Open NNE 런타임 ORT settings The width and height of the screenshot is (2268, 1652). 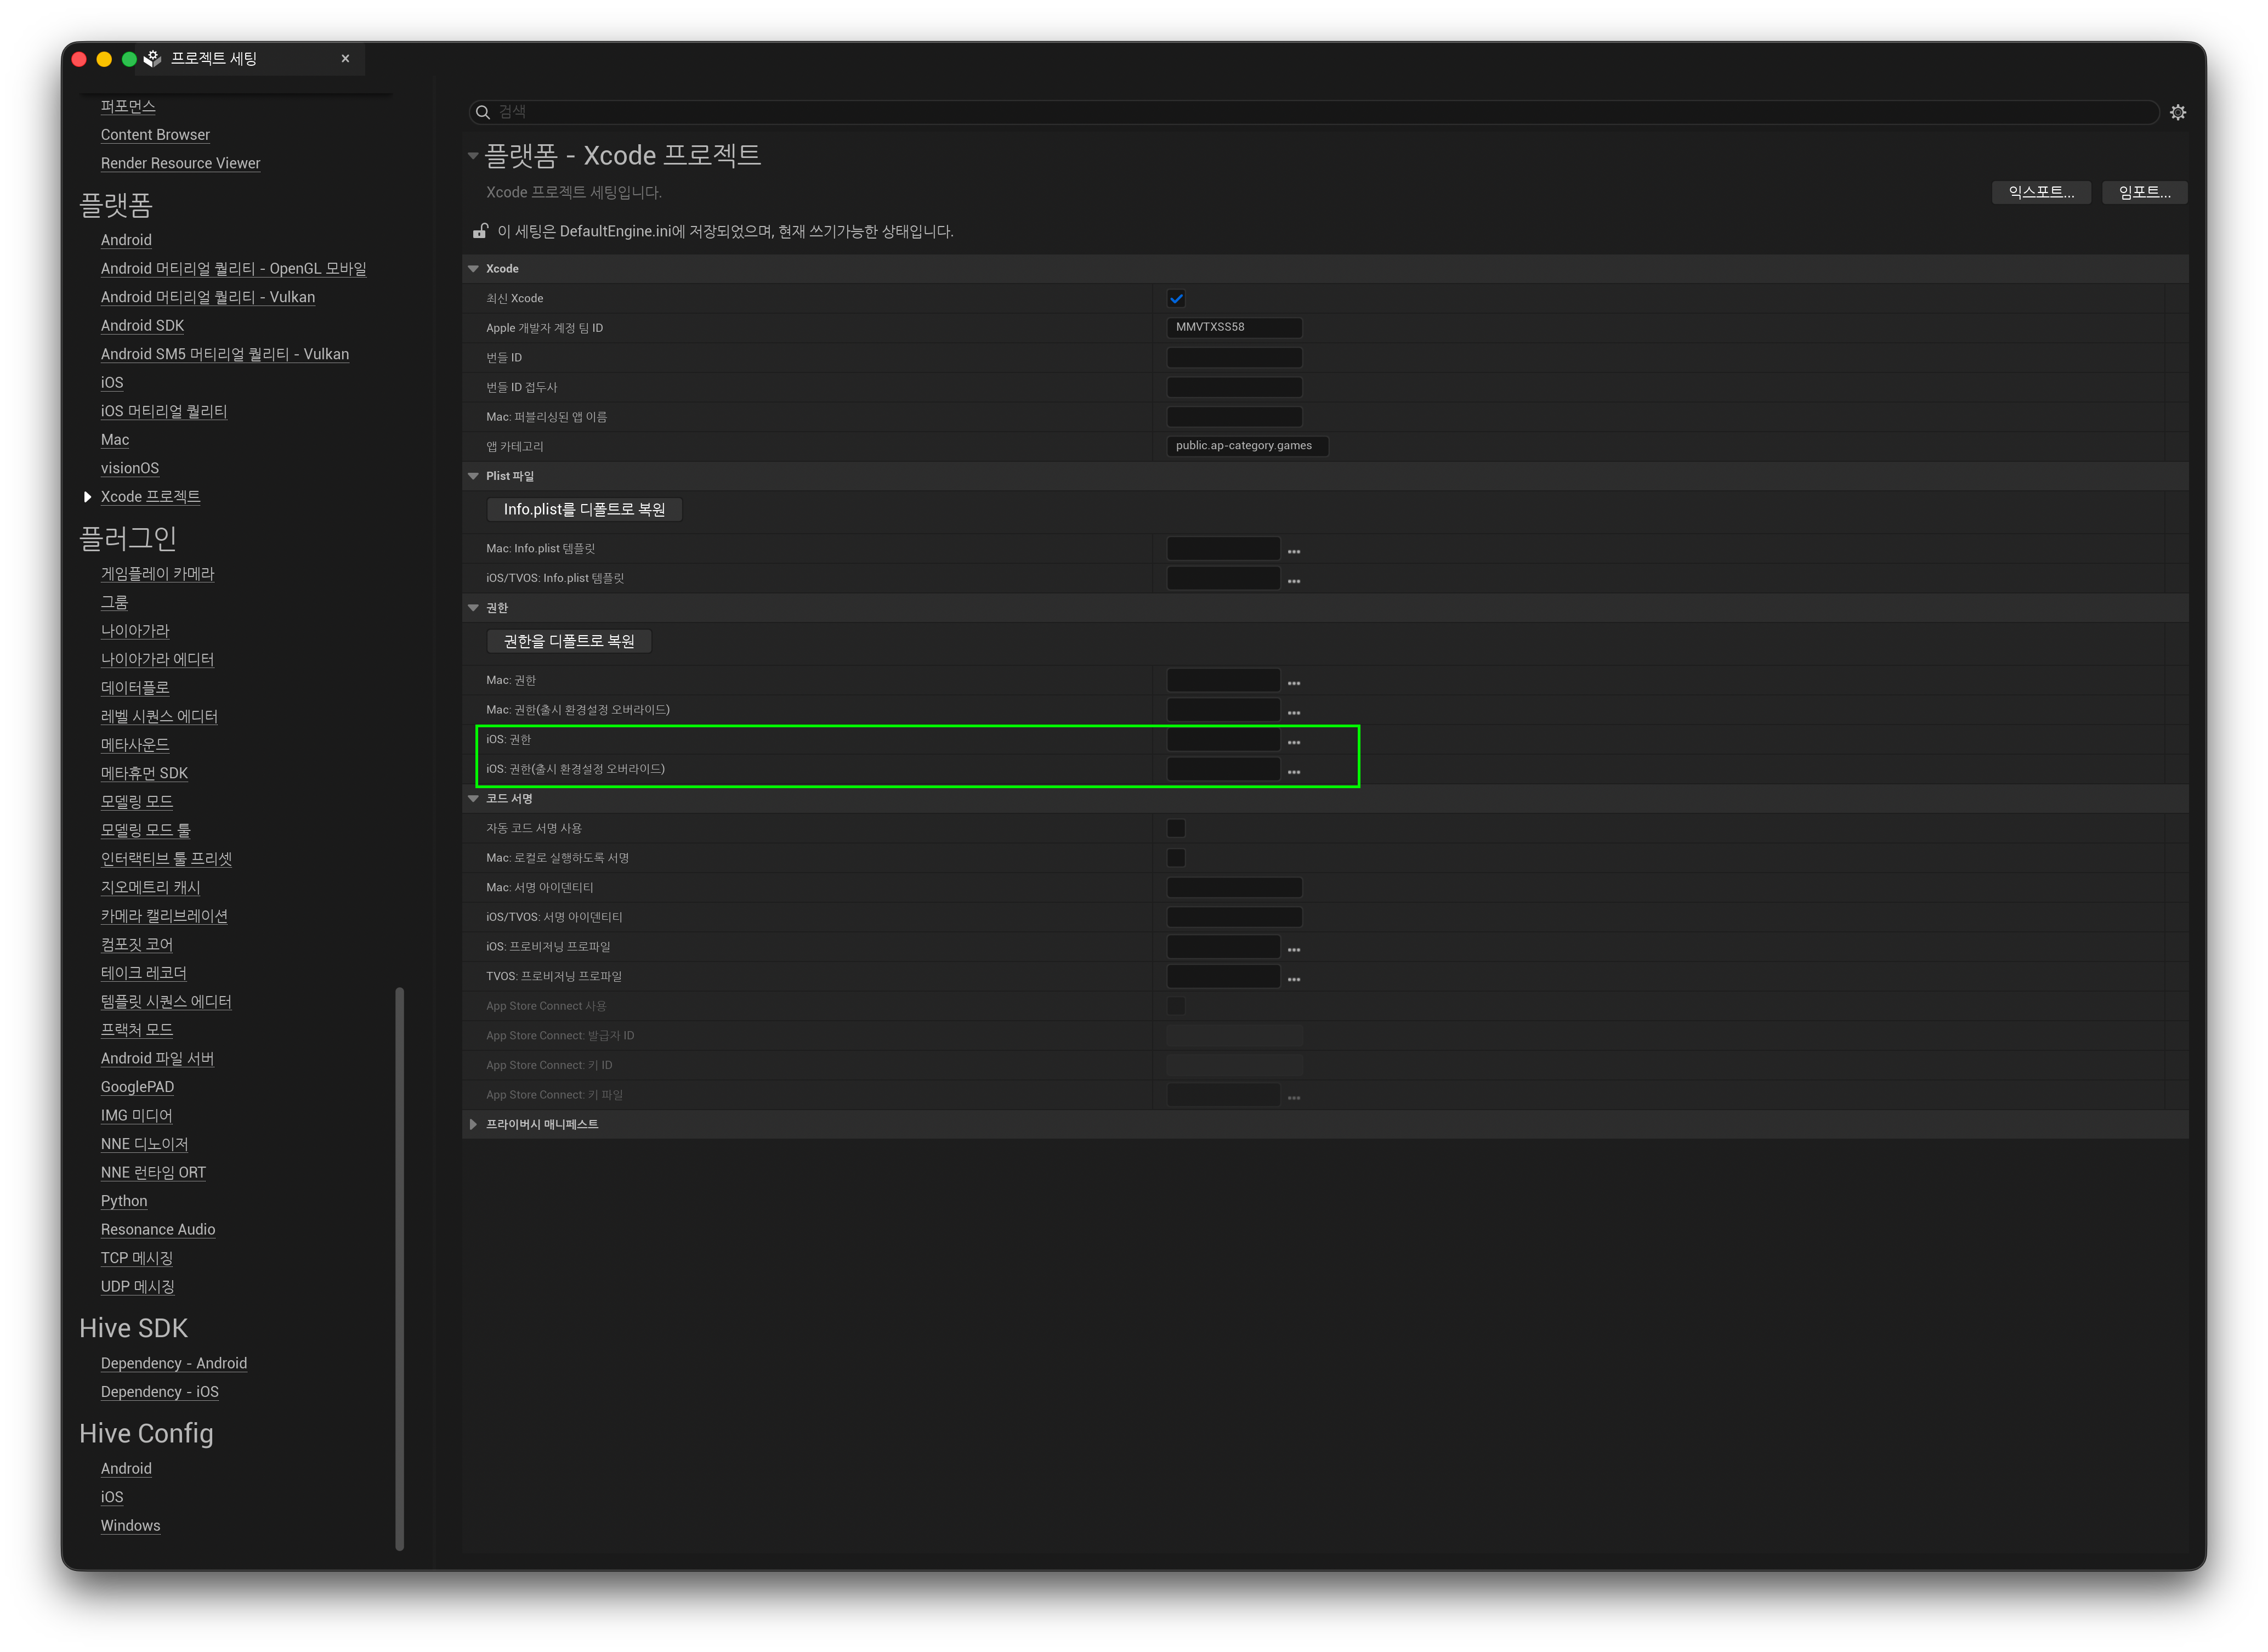click(153, 1172)
